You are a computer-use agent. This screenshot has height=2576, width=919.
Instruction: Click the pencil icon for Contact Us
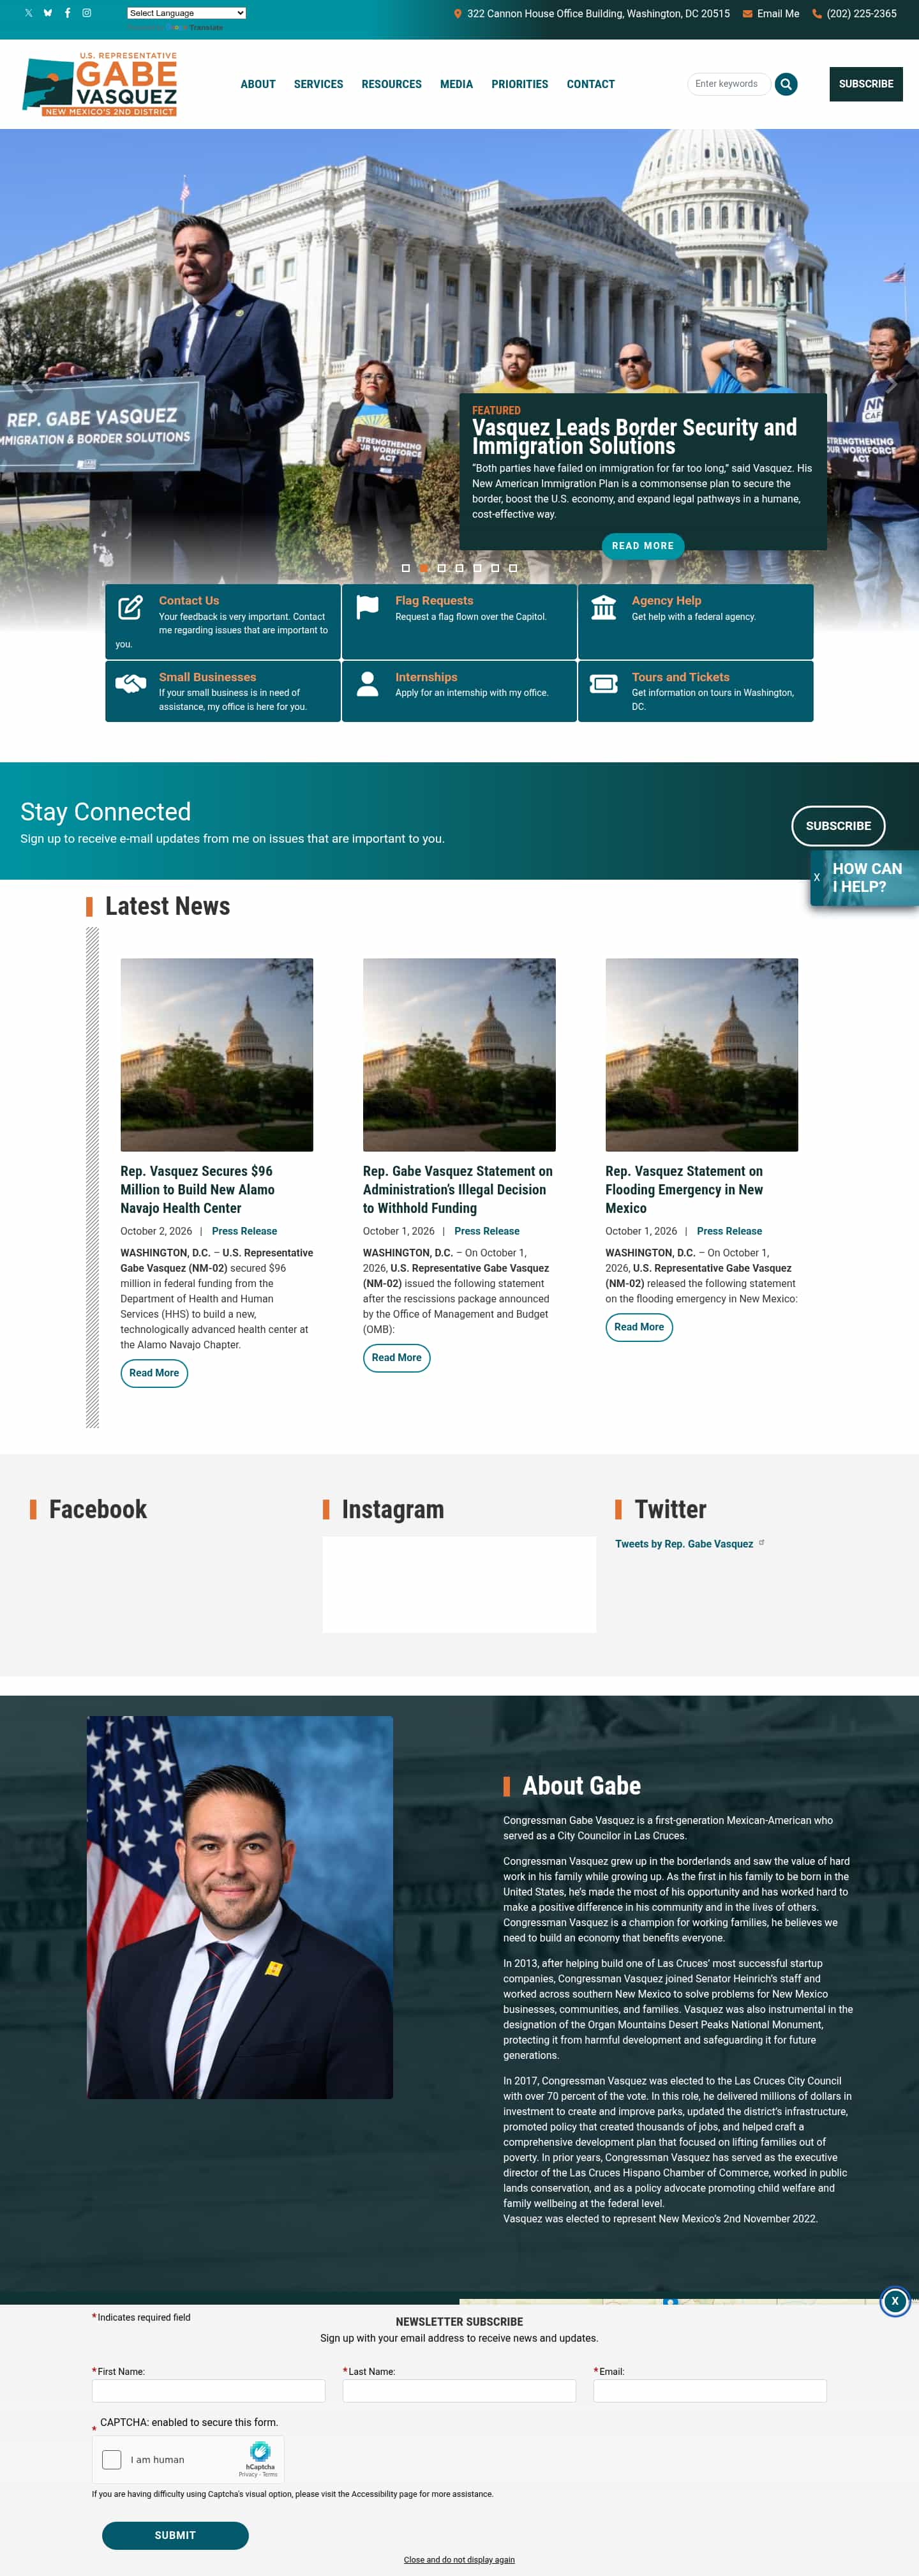(x=131, y=607)
